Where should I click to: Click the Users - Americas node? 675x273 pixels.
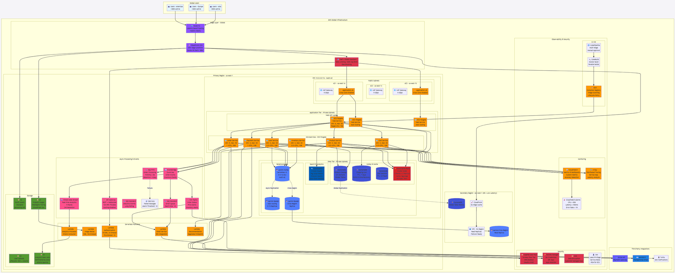click(175, 8)
